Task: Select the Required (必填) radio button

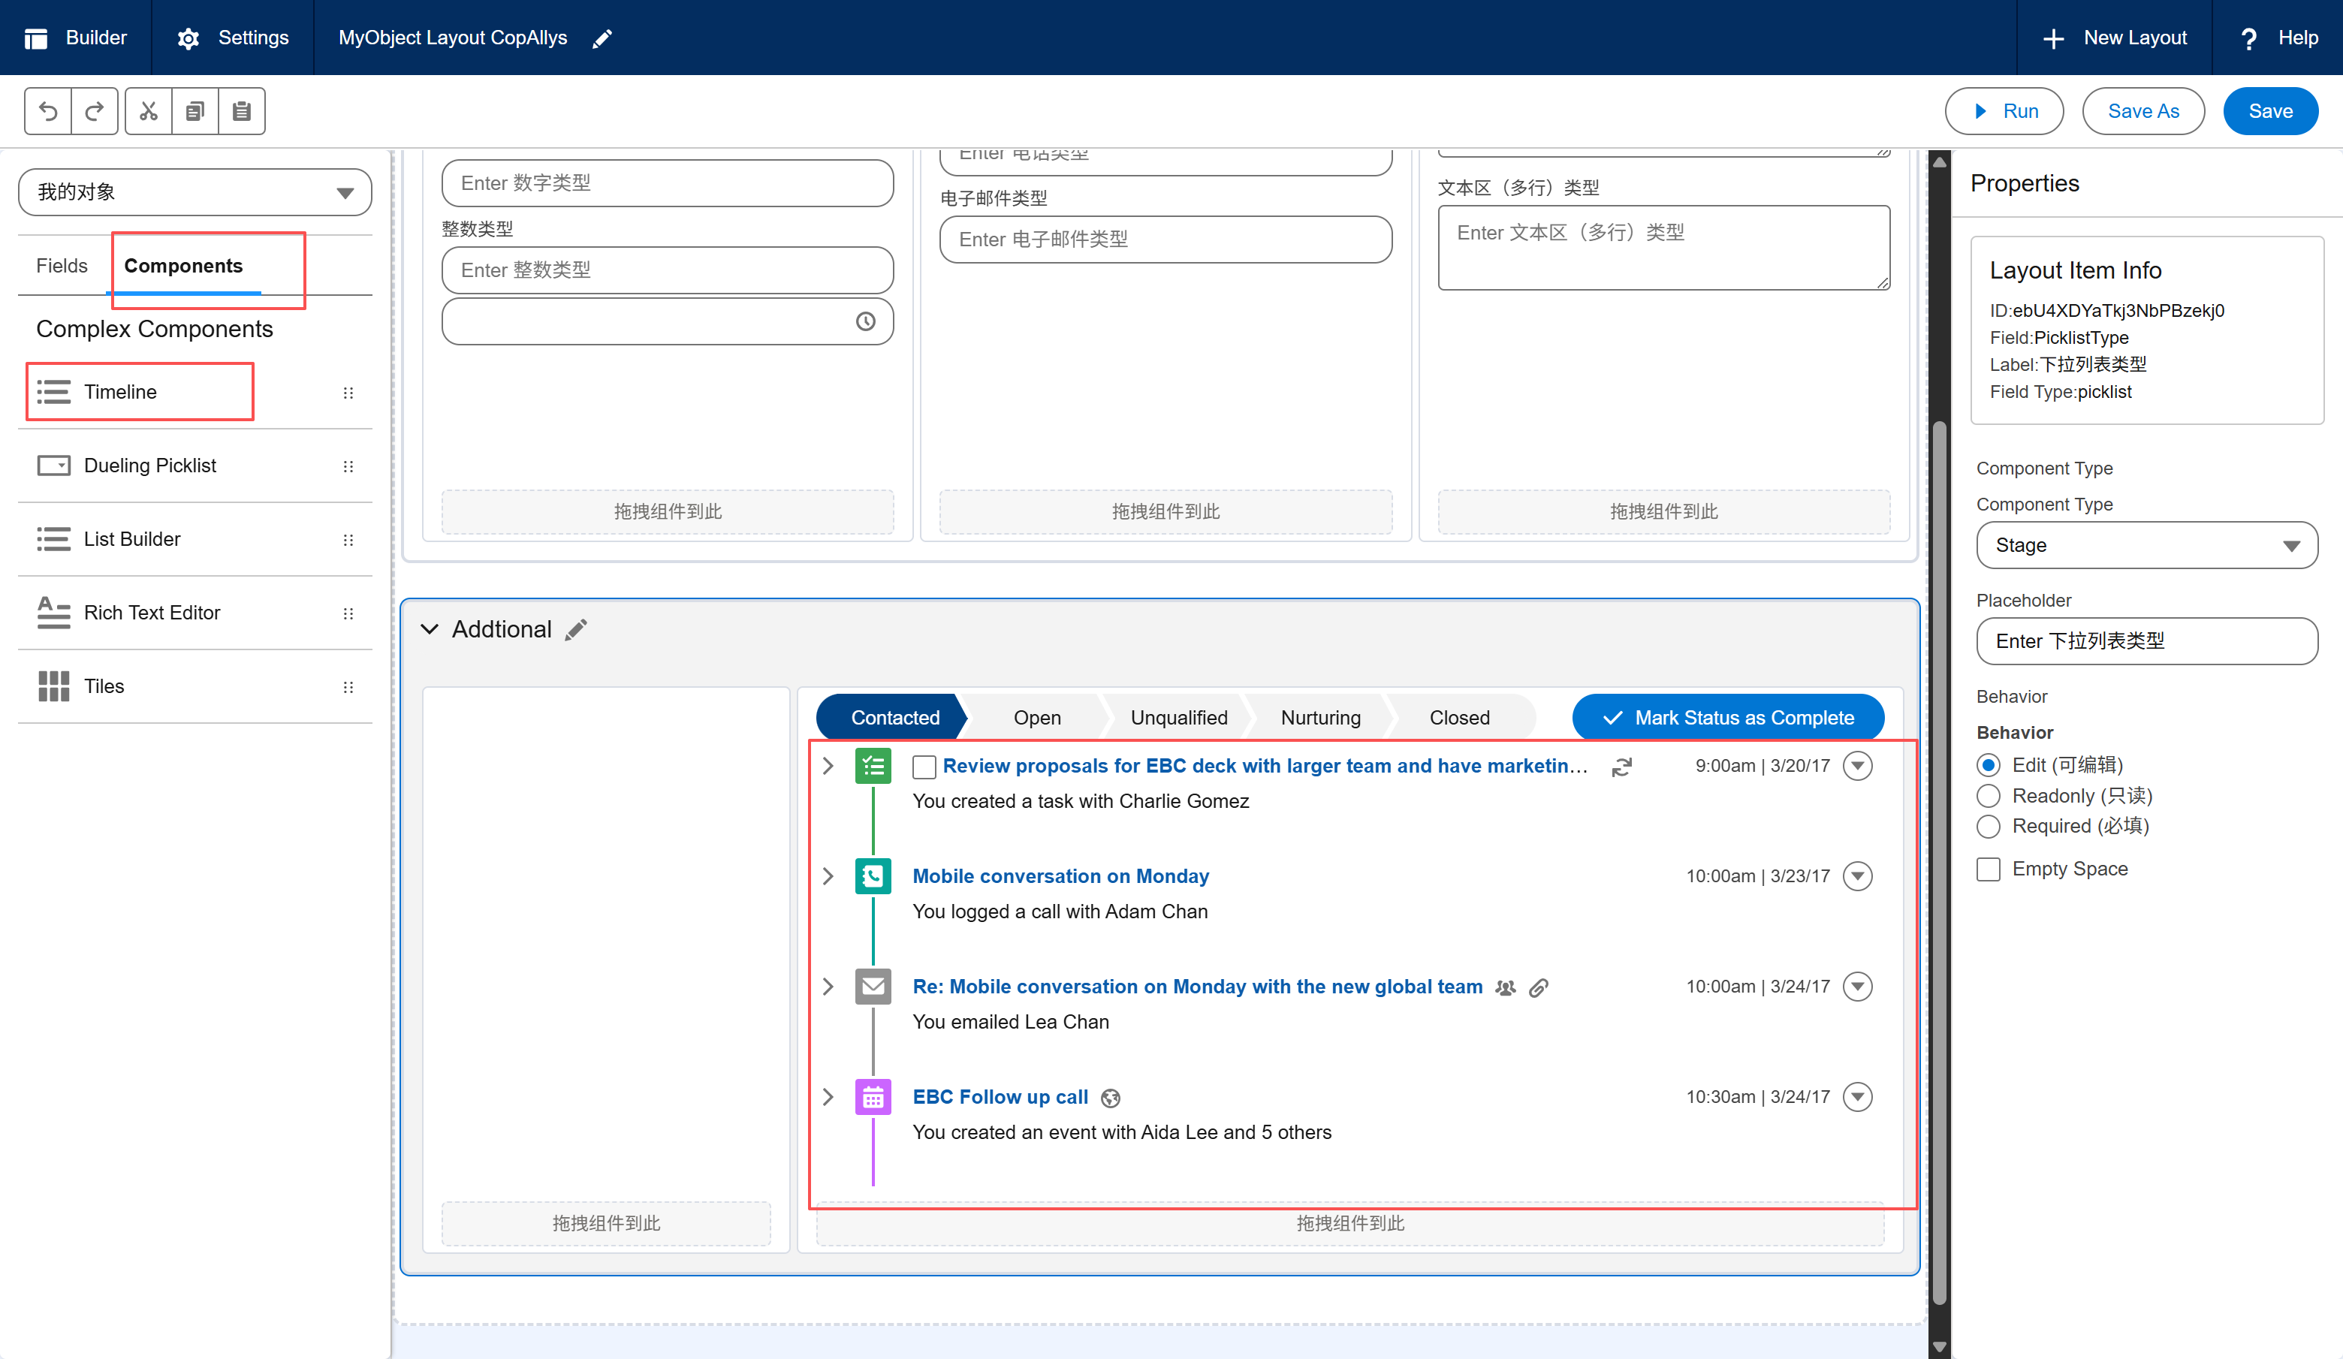Action: 1988,827
